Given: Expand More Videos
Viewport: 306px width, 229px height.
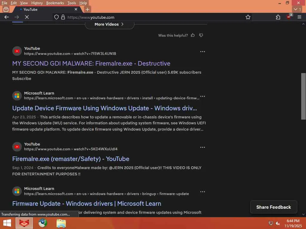Looking at the screenshot, I should pyautogui.click(x=109, y=24).
